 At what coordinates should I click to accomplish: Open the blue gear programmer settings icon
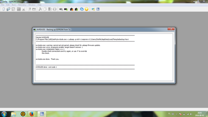click(x=82, y=9)
